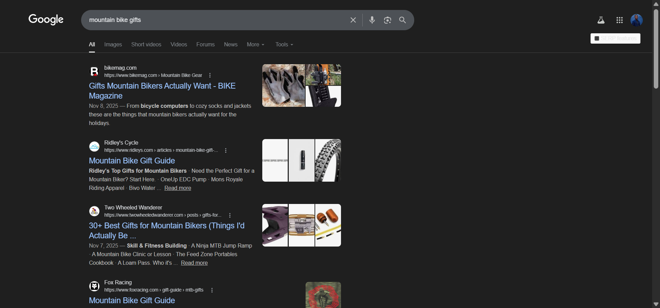Viewport: 660px width, 308px height.
Task: Click the bikemag.com site favicon
Action: (94, 71)
